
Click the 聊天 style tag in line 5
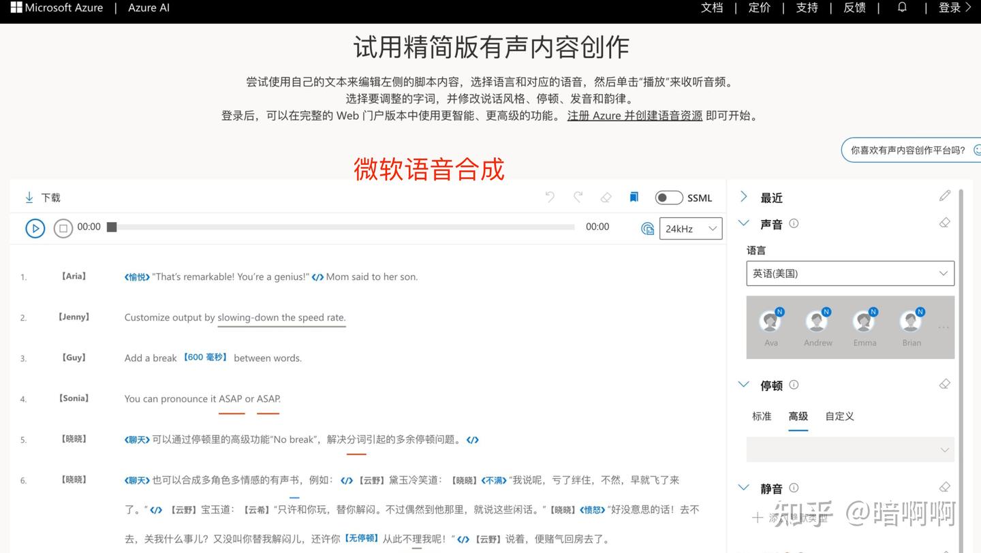[137, 440]
